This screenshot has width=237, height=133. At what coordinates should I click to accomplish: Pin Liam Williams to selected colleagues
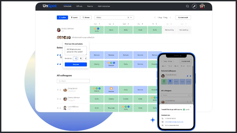coord(58,108)
